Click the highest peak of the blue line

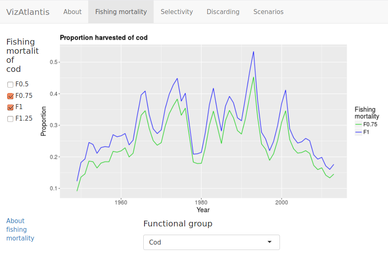click(253, 52)
